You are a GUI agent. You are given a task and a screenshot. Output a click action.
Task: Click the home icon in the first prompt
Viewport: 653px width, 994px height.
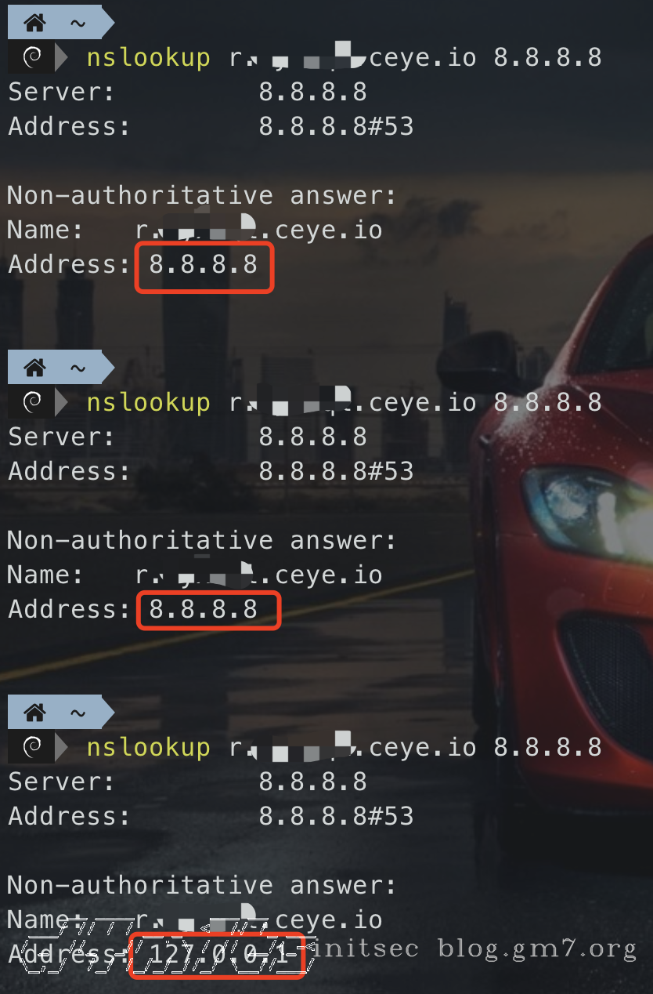tap(34, 23)
